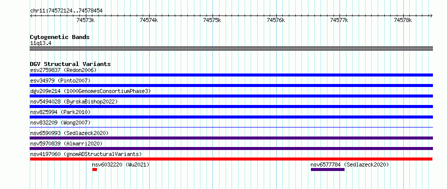This screenshot has width=447, height=189.
Task: Click the blue bar under nsv825994
Action: (x=231, y=117)
